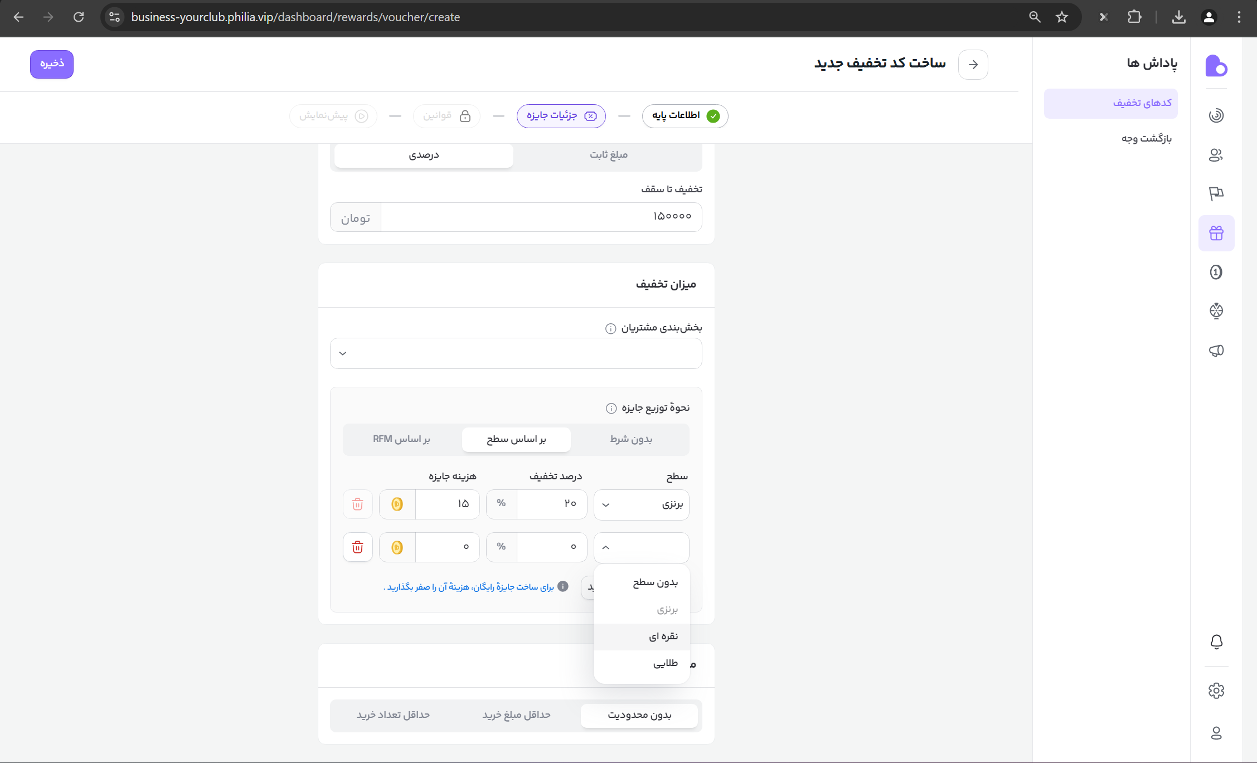Select the درصدی discount type option
This screenshot has width=1257, height=763.
[424, 155]
